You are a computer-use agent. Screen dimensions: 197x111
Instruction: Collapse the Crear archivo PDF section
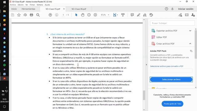pyautogui.click(x=190, y=44)
